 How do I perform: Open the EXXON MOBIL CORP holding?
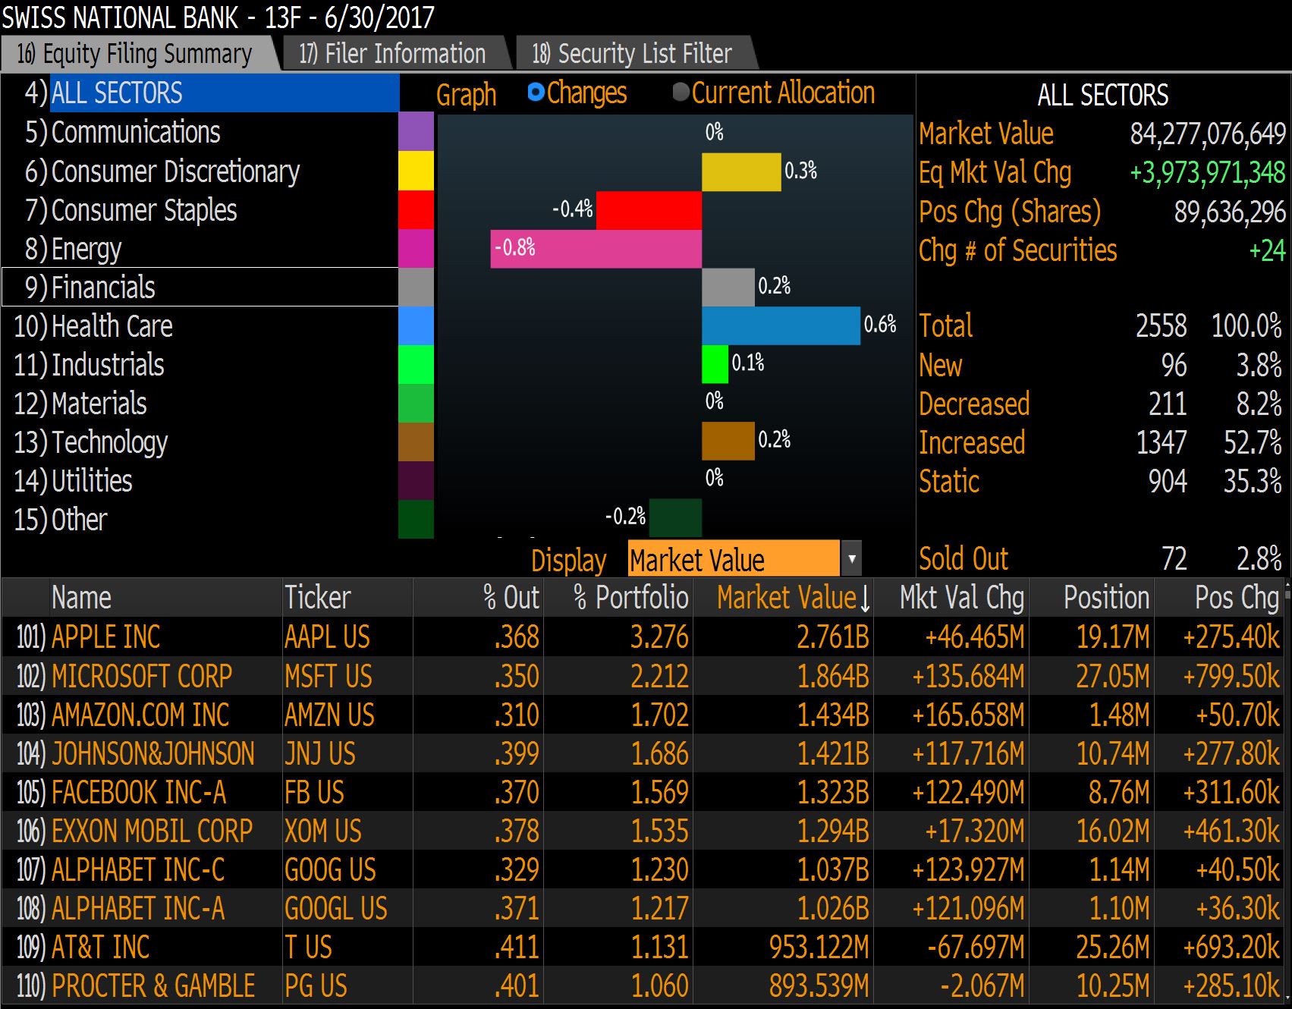click(x=152, y=831)
